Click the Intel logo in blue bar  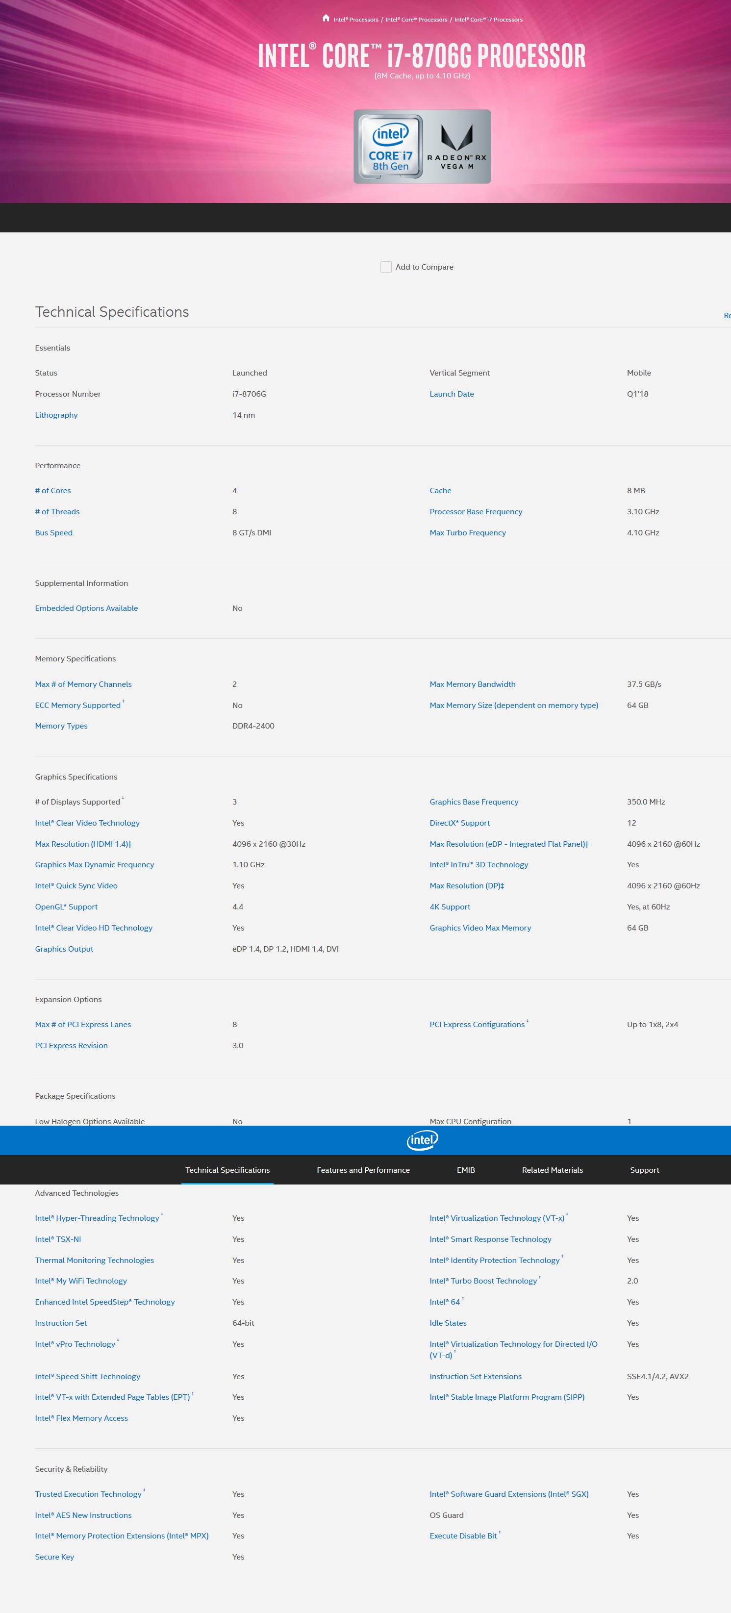point(422,1139)
